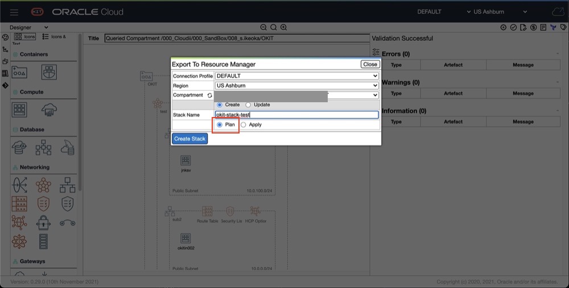Select the Plan radio button
Screen dimensions: 569x288
220,124
